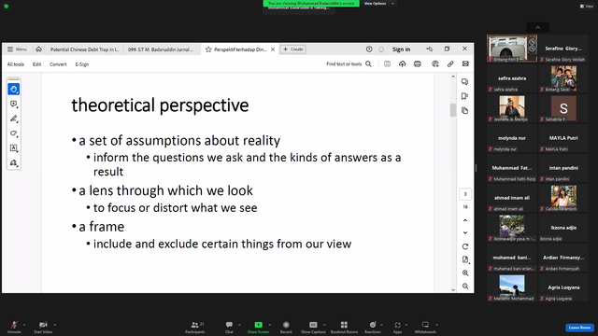Star the Perspektif terhadap document tab
This screenshot has width=598, height=336.
tap(208, 49)
